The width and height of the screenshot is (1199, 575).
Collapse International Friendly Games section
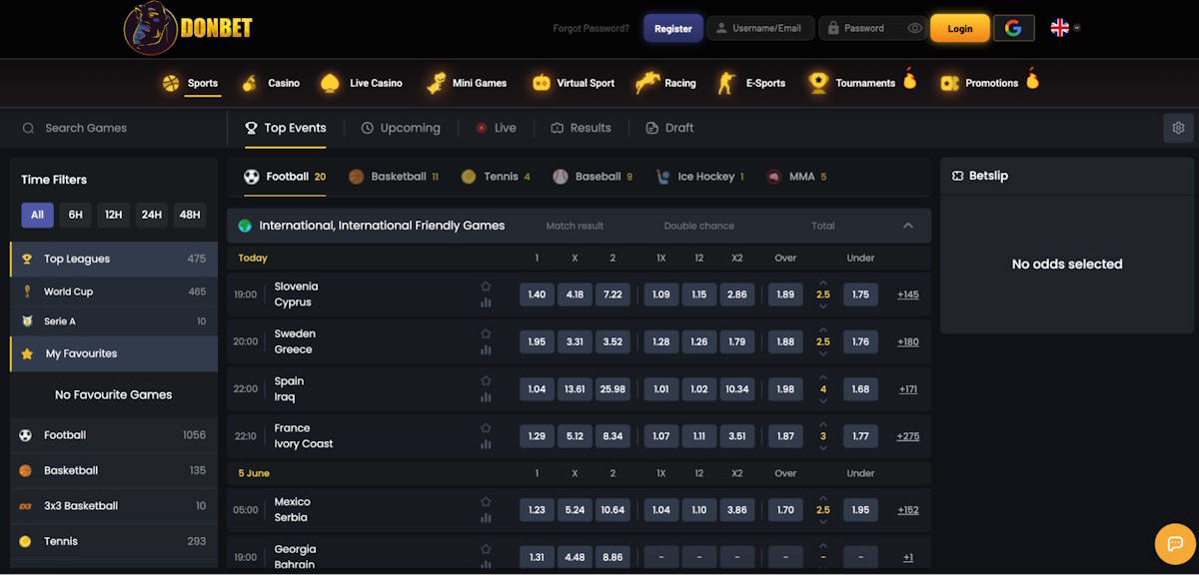point(908,226)
